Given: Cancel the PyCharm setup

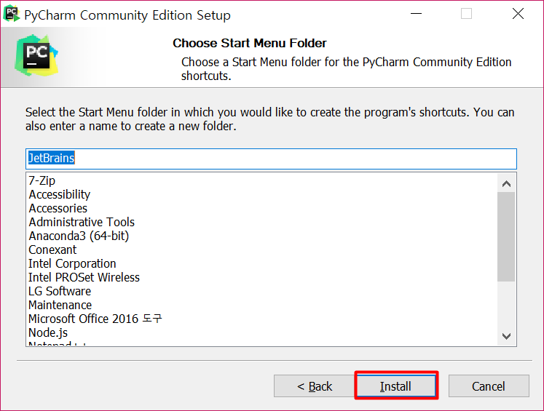Looking at the screenshot, I should (x=488, y=386).
